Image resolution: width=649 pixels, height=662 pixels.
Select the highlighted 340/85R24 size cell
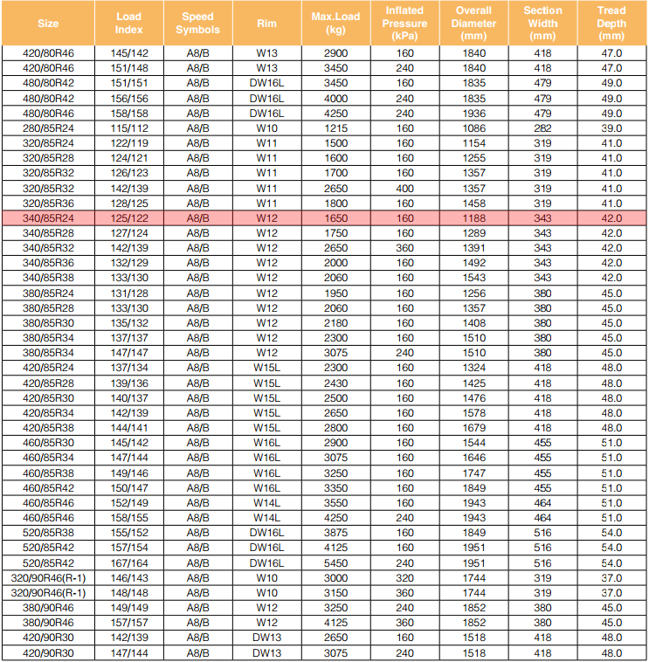(47, 217)
